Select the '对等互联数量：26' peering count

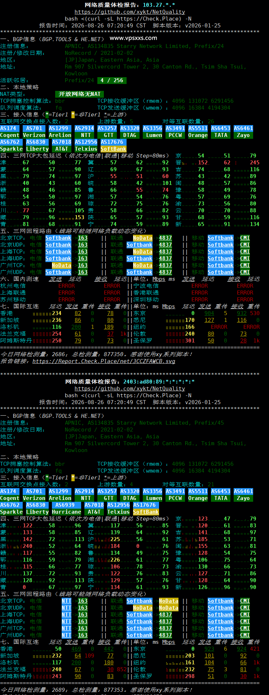pos(188,121)
